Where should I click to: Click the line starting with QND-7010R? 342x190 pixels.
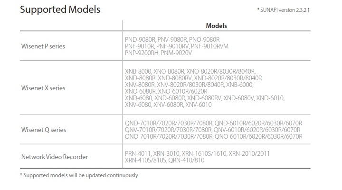213,123
